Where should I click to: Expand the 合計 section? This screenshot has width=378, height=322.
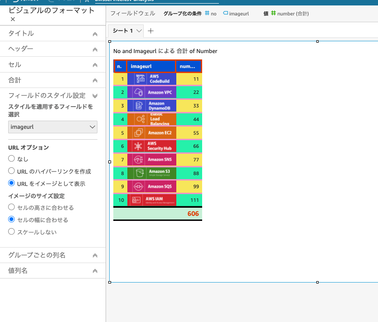[x=95, y=80]
